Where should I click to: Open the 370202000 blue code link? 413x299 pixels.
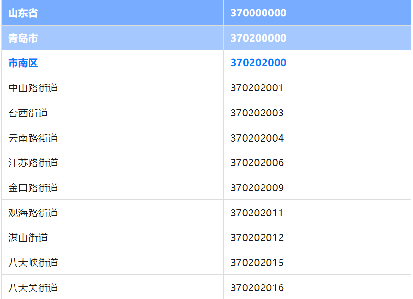[258, 63]
